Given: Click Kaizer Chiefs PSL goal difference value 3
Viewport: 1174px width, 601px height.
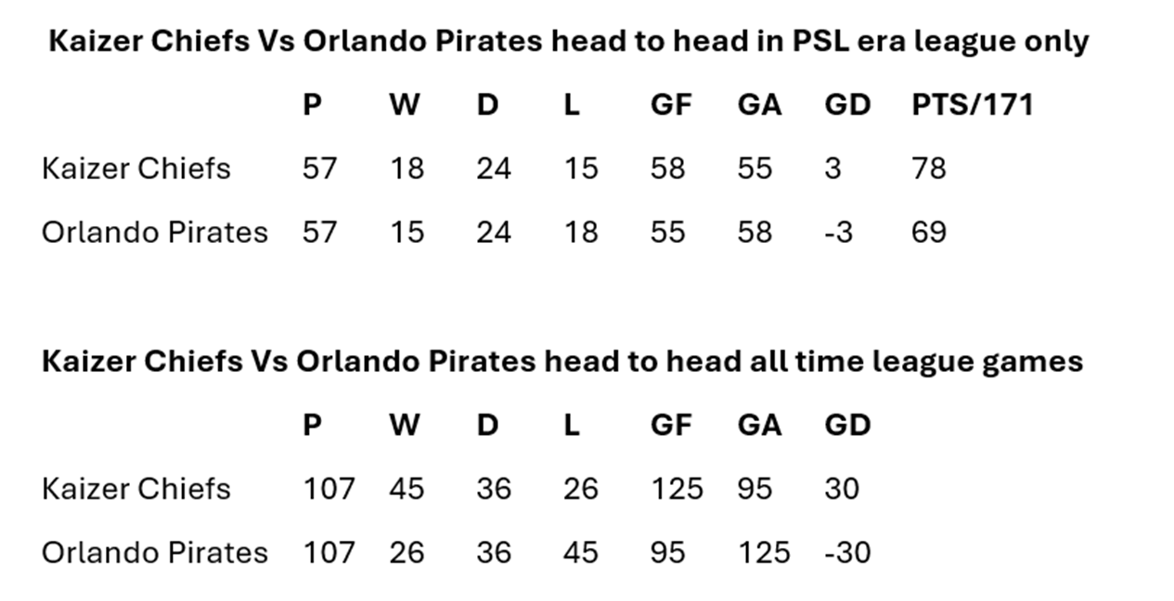Looking at the screenshot, I should [x=832, y=168].
